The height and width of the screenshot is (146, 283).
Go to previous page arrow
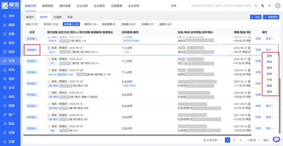click(x=221, y=140)
